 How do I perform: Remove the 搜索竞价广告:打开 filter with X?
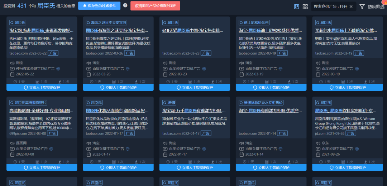[351, 7]
